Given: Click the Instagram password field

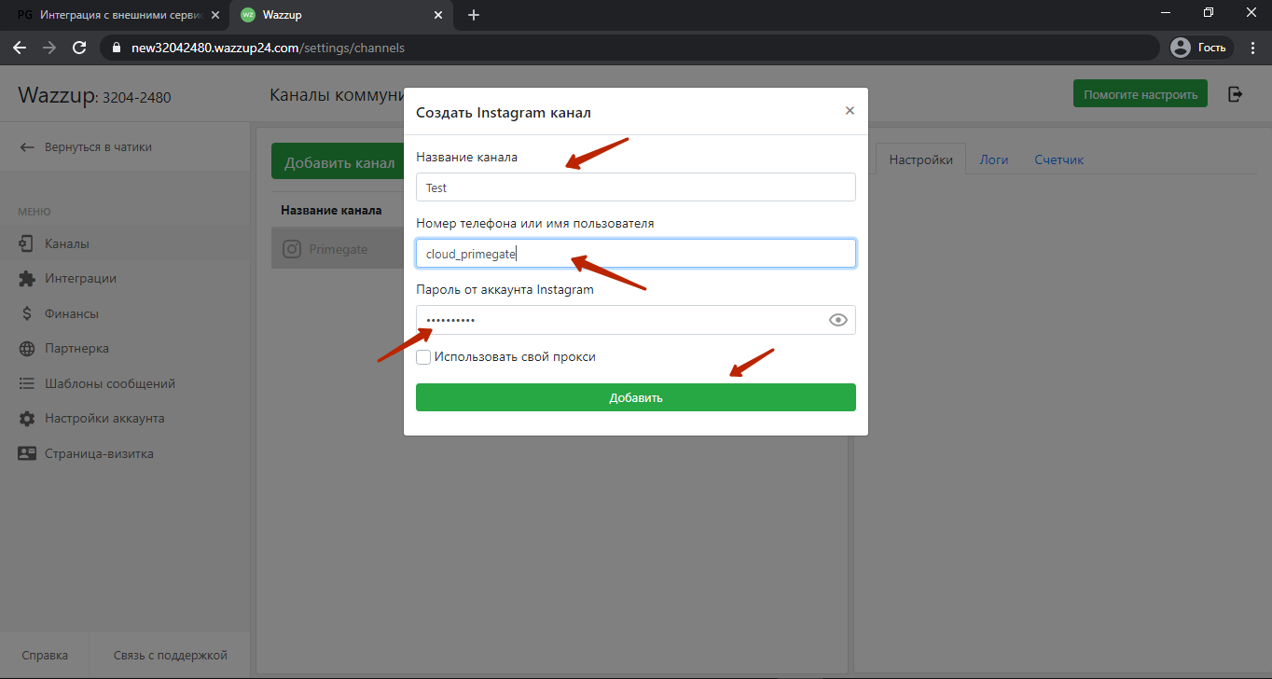Looking at the screenshot, I should (635, 320).
